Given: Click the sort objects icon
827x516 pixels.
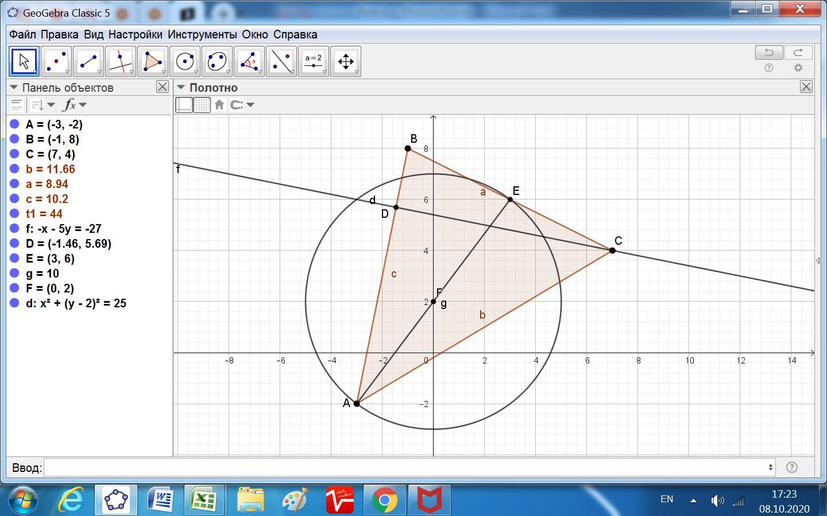Looking at the screenshot, I should pos(37,105).
